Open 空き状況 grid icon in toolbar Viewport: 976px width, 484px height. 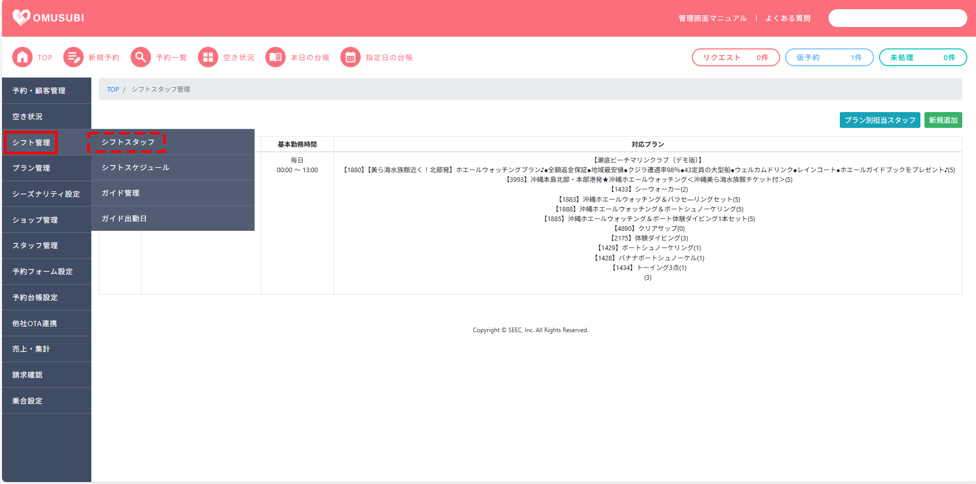coord(208,58)
